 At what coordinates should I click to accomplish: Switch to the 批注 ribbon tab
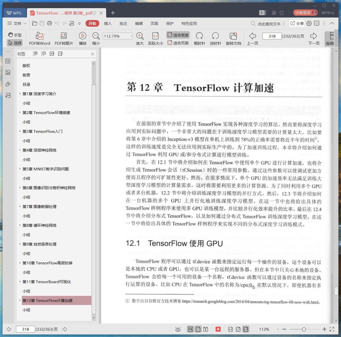(123, 23)
